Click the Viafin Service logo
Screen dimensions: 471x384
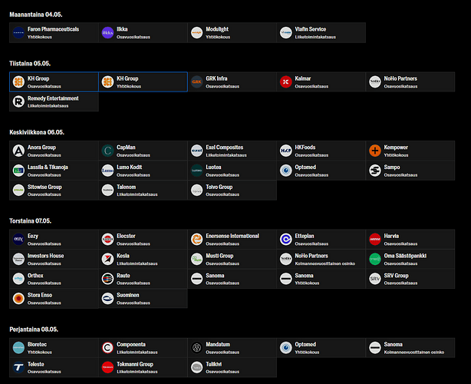pyautogui.click(x=285, y=32)
